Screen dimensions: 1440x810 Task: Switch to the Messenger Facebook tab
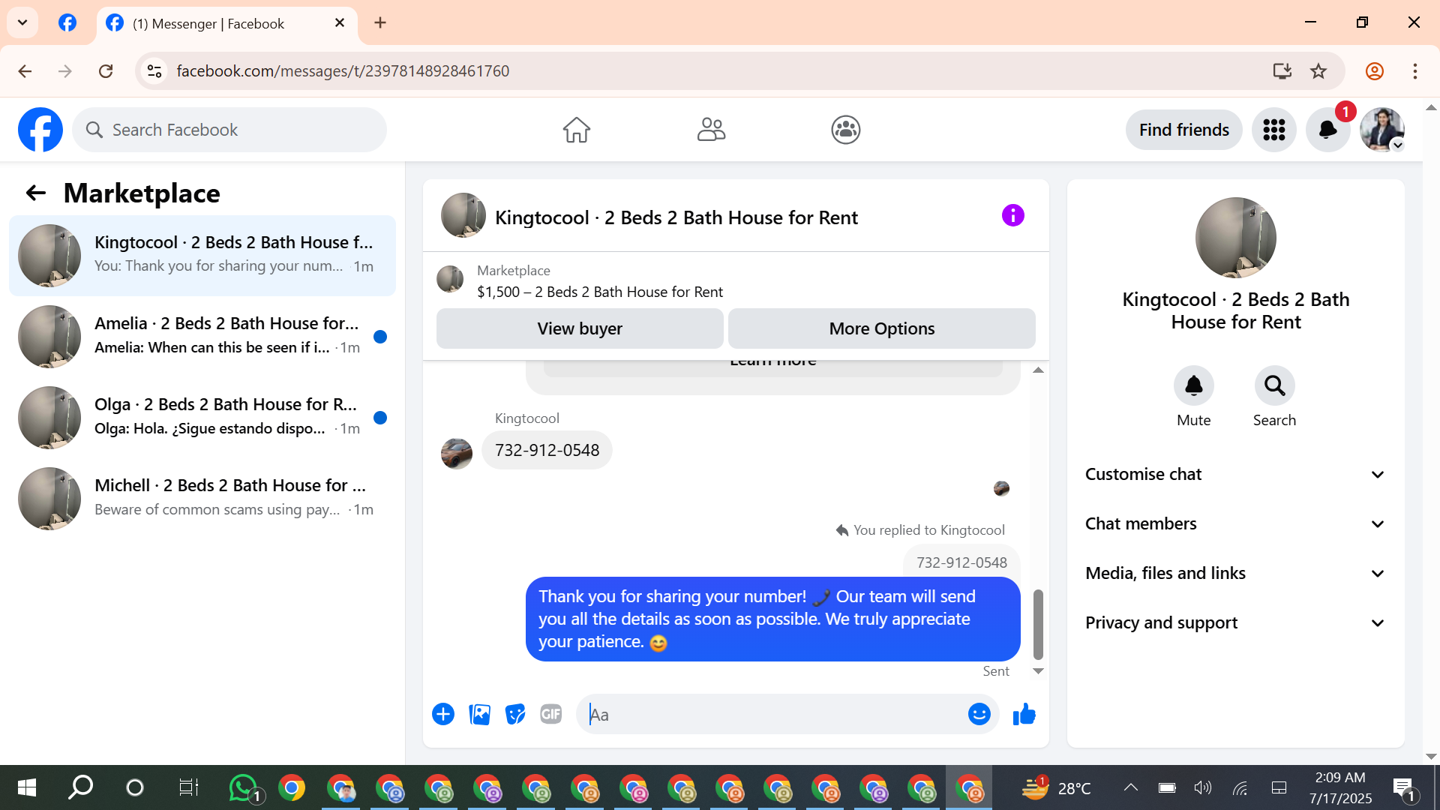[226, 23]
